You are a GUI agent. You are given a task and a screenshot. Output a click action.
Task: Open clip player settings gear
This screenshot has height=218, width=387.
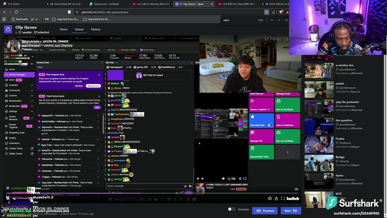270,199
